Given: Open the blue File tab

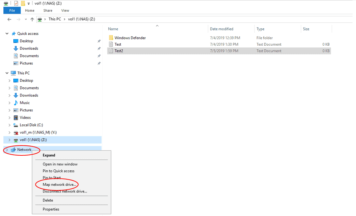Looking at the screenshot, I should 12,11.
